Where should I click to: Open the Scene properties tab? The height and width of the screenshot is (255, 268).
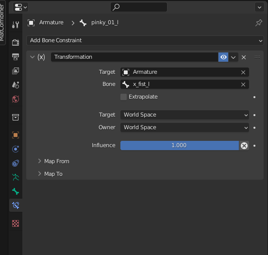(x=16, y=85)
